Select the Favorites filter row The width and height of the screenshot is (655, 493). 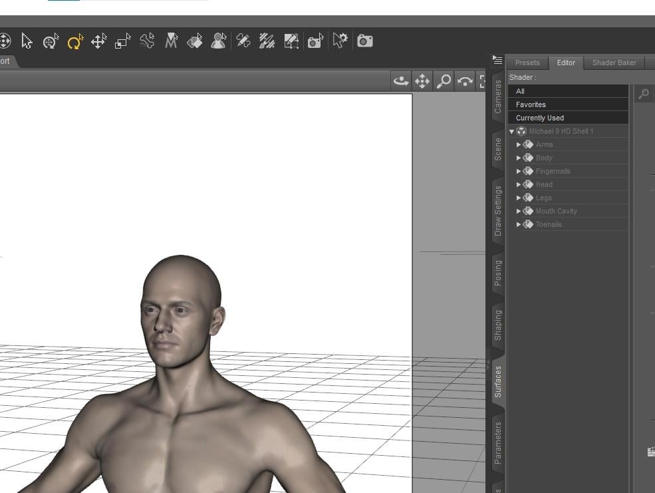point(568,104)
